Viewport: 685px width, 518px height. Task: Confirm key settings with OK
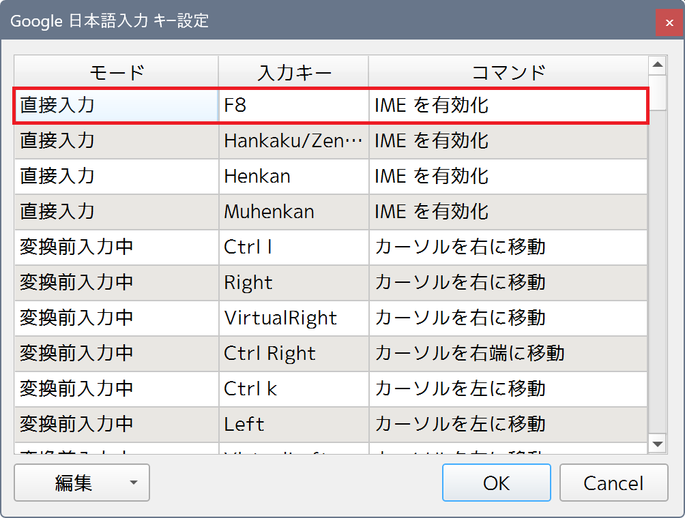tap(496, 483)
